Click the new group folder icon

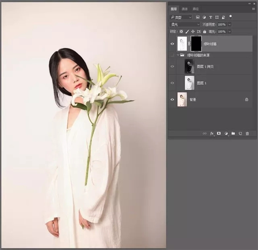(233, 133)
